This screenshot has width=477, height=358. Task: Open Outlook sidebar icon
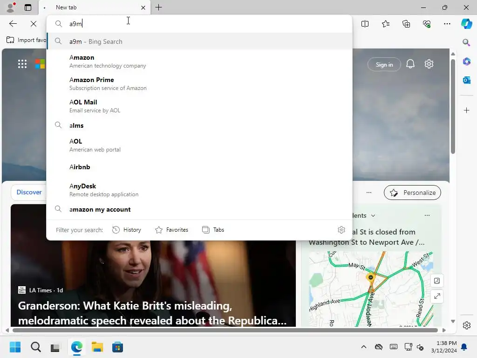click(x=466, y=80)
